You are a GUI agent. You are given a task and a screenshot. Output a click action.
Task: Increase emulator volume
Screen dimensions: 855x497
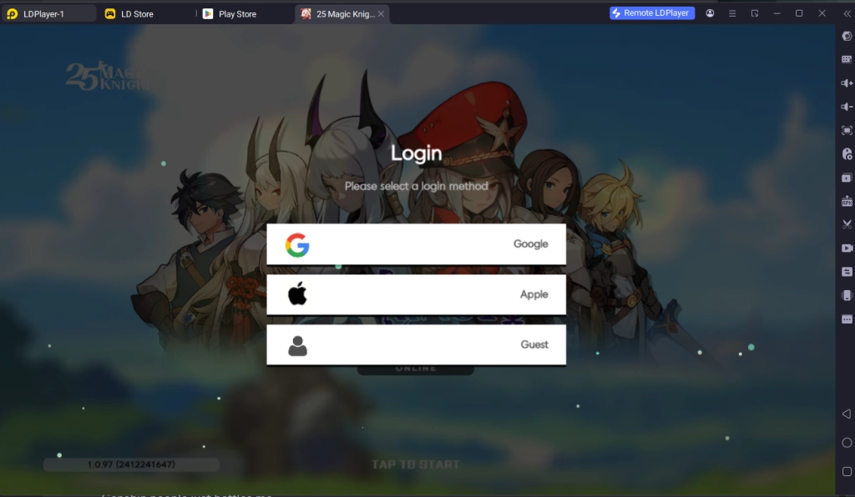coord(847,83)
